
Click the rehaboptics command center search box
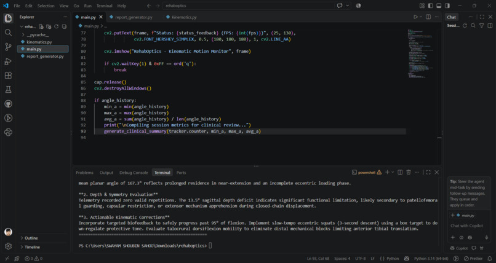point(249,6)
